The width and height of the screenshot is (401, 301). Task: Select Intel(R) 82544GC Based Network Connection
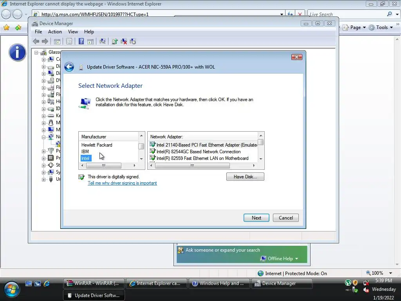195,152
